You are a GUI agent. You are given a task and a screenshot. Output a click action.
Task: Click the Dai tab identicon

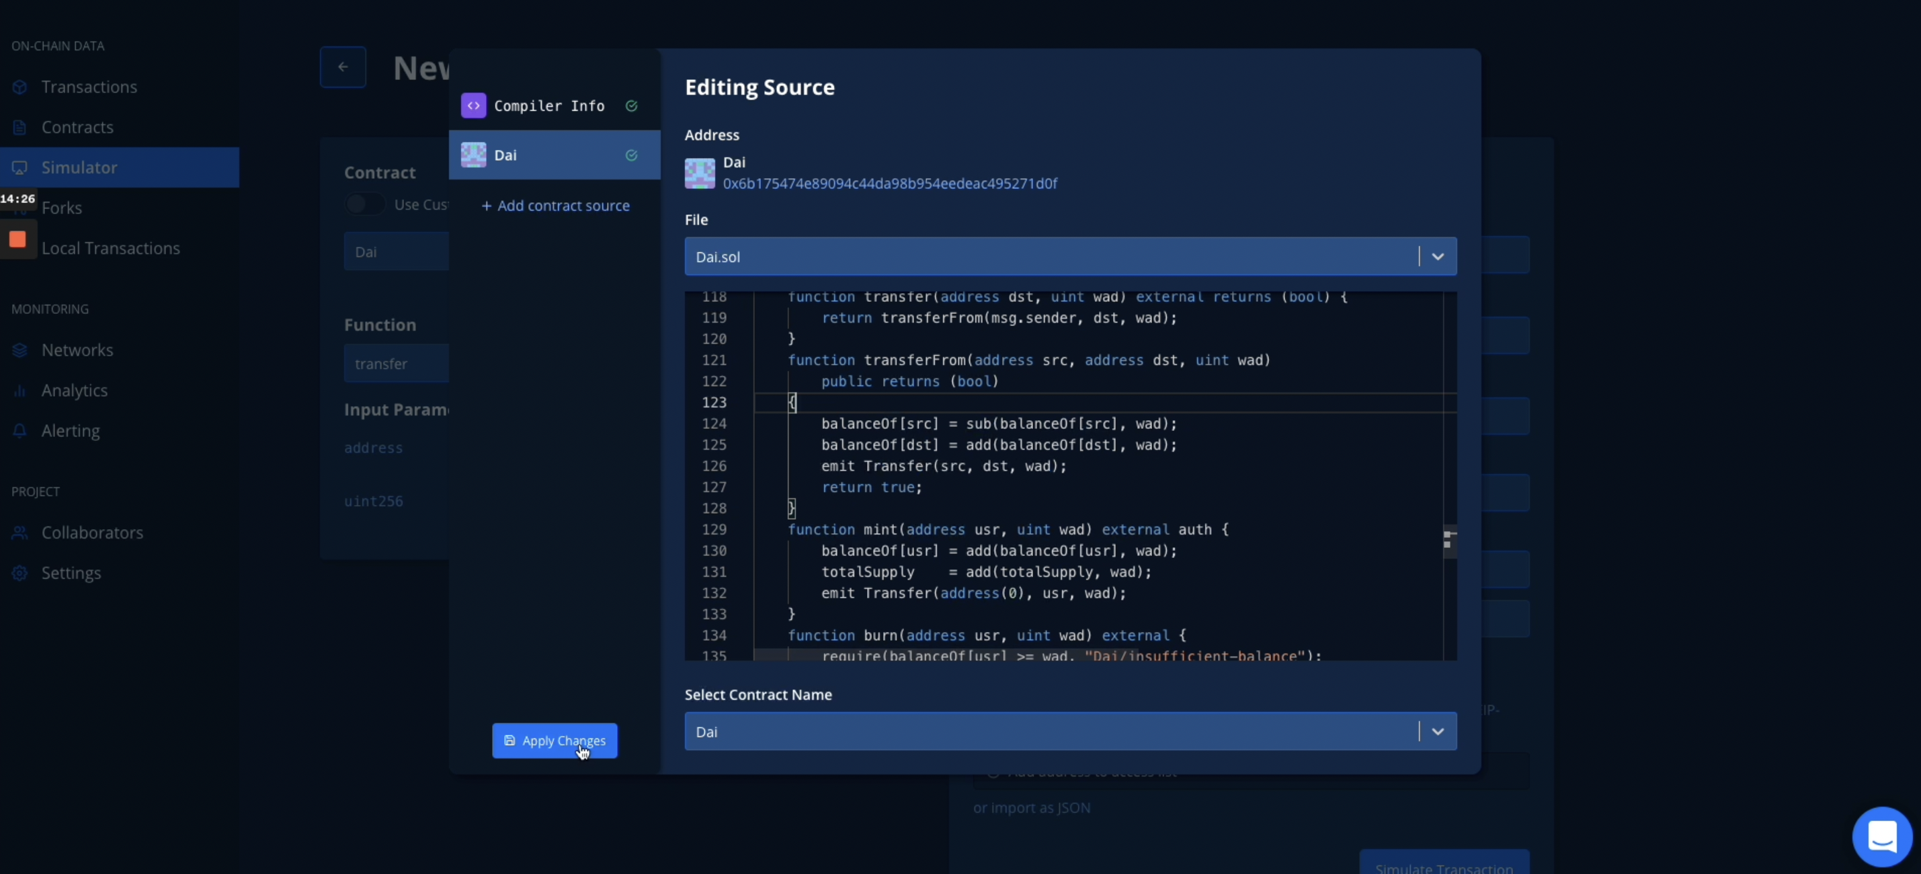coord(474,155)
